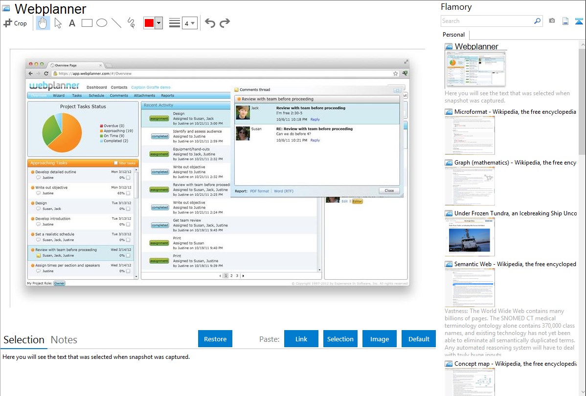The image size is (586, 396).
Task: Undo the last annotation
Action: [x=210, y=23]
